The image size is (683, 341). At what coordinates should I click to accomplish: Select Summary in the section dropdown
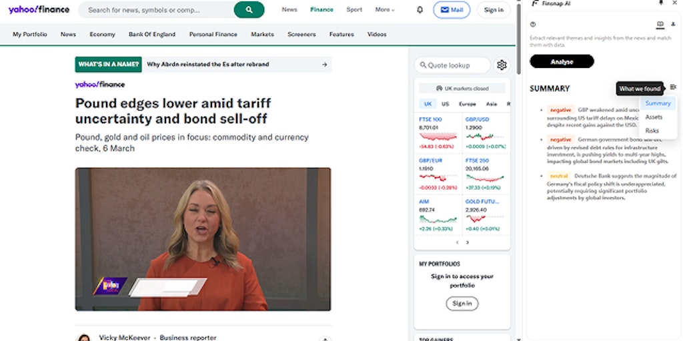point(658,103)
